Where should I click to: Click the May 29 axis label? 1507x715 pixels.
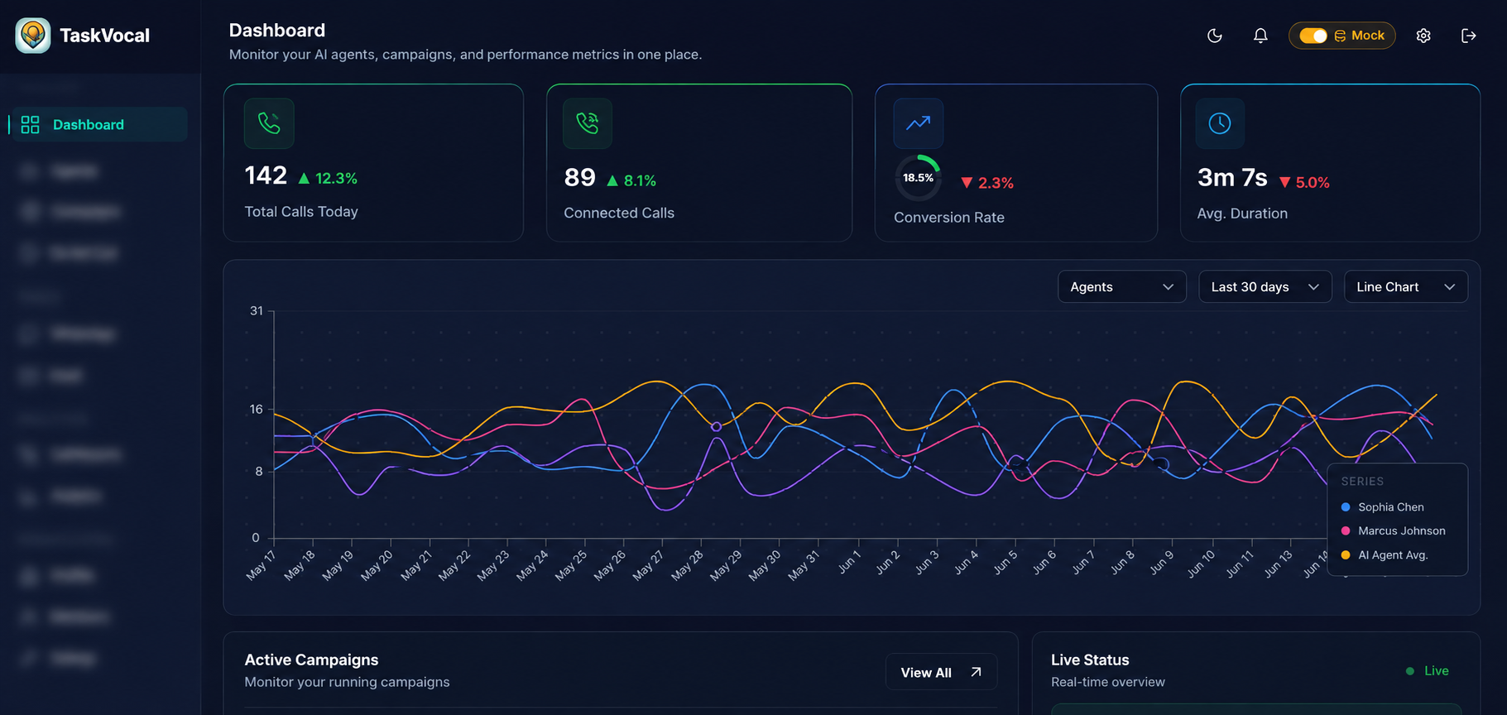[x=726, y=565]
